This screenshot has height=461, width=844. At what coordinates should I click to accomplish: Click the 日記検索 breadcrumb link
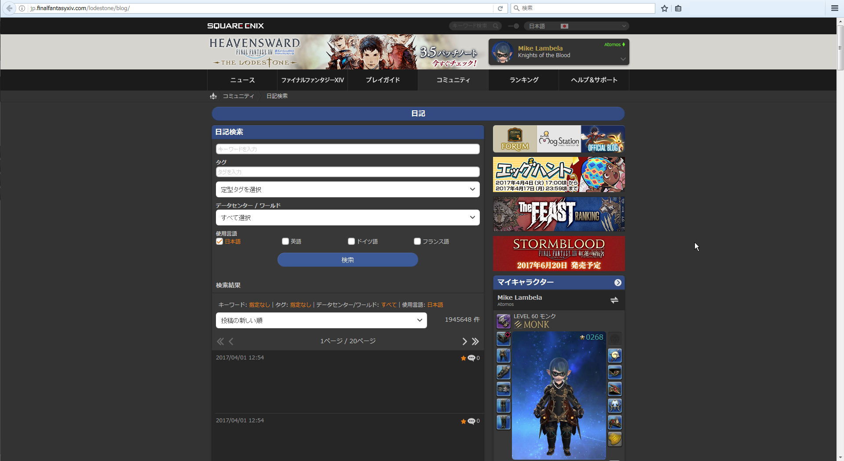coord(277,96)
